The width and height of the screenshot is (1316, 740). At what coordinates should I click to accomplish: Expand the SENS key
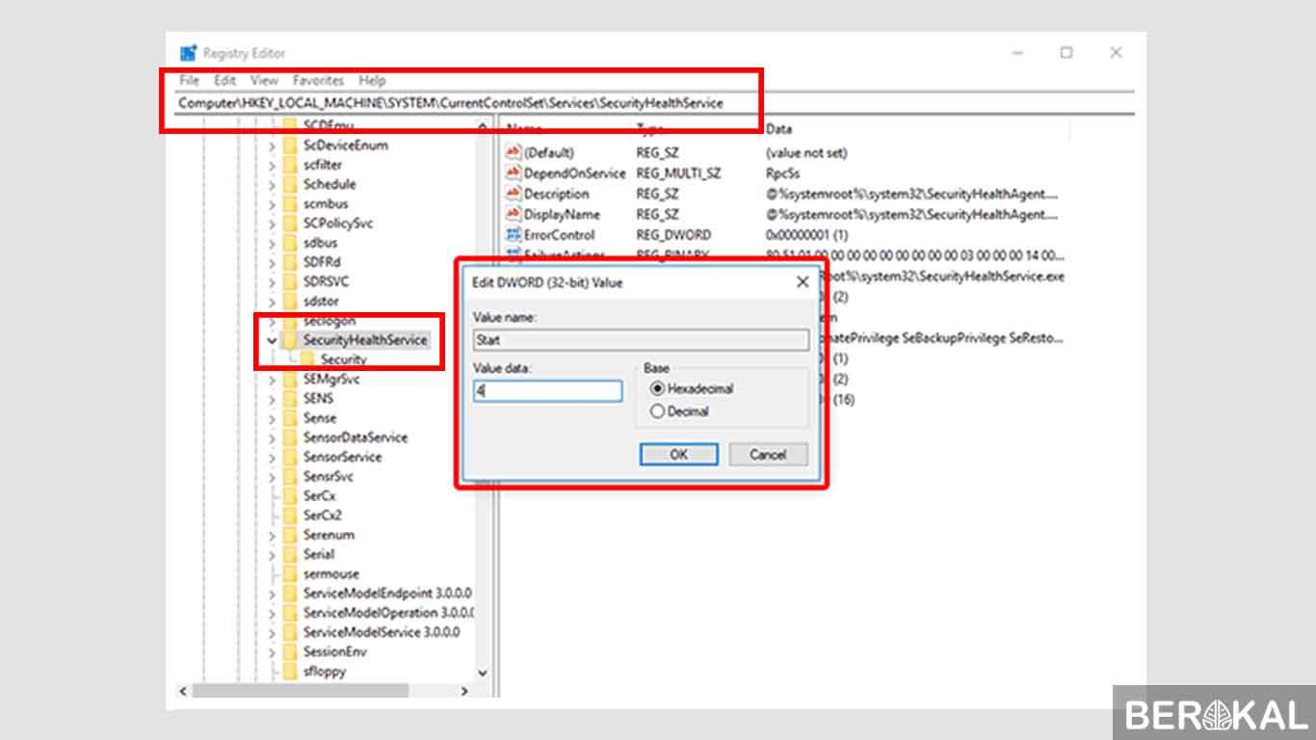[272, 399]
